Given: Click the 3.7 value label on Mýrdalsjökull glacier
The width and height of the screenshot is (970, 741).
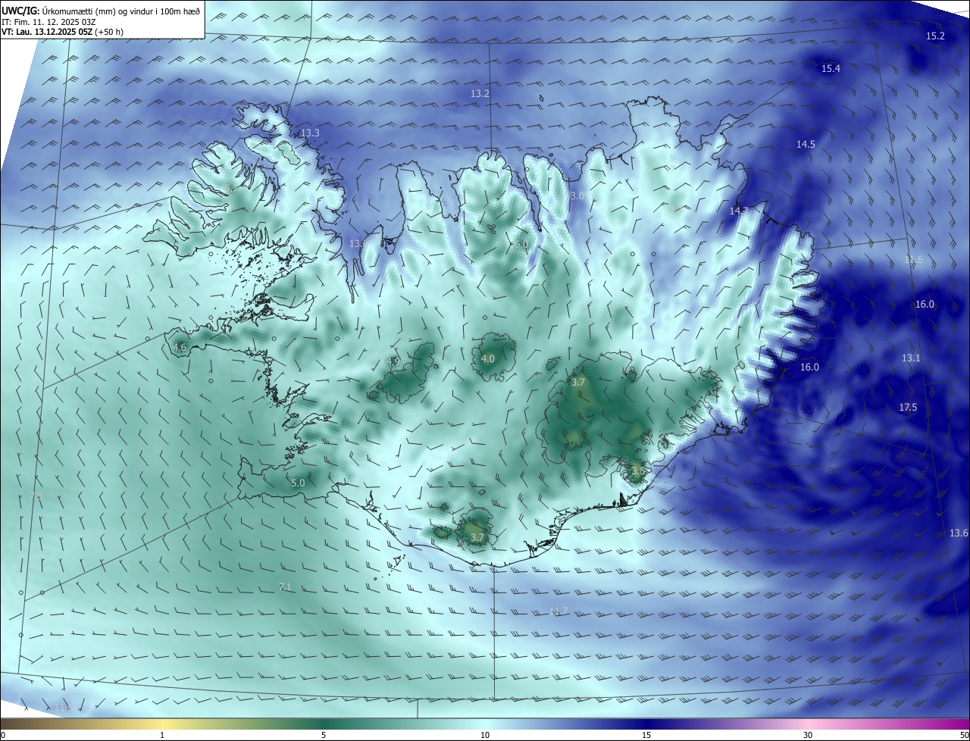Looking at the screenshot, I should (477, 538).
